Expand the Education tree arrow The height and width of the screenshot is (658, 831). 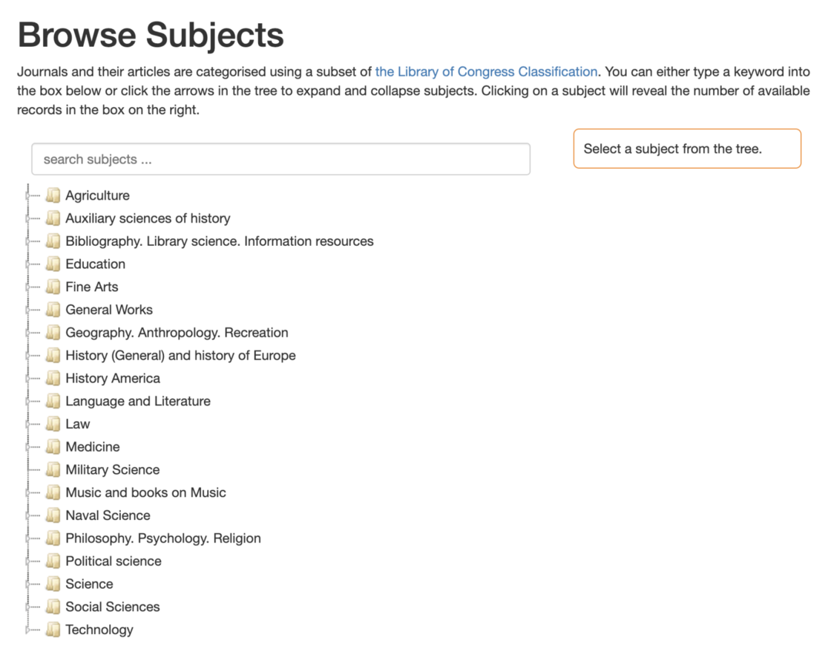[x=27, y=264]
